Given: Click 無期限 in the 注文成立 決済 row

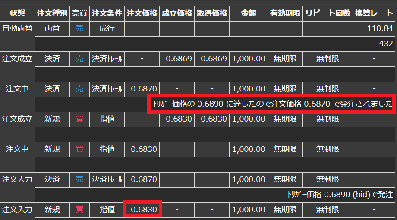Looking at the screenshot, I should coord(285,59).
